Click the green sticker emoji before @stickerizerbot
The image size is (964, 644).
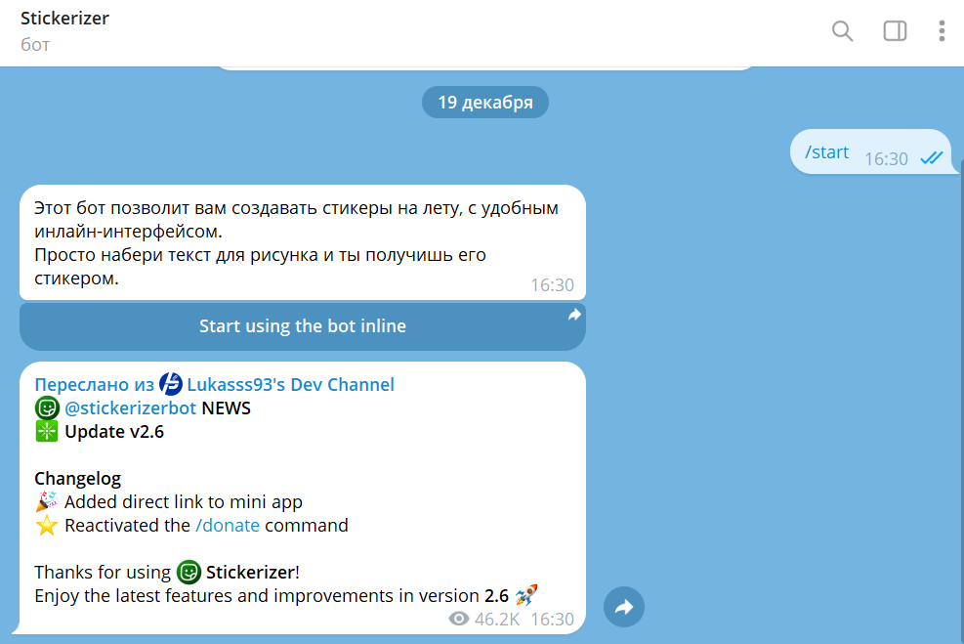pyautogui.click(x=47, y=408)
